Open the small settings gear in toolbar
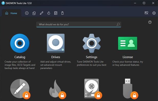The width and height of the screenshot is (158, 101). tap(154, 13)
